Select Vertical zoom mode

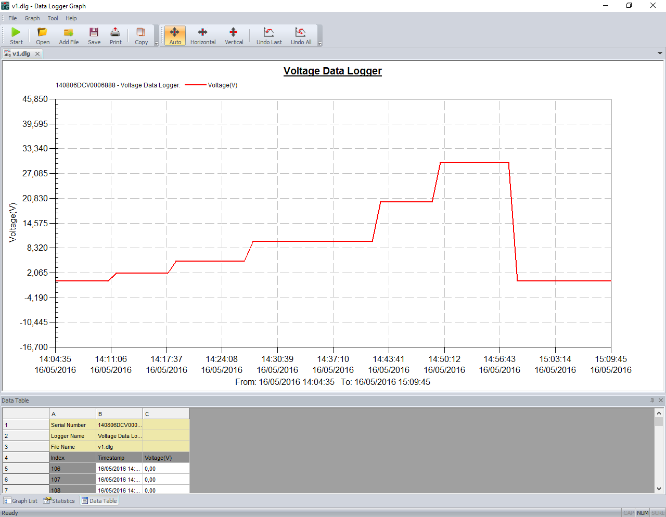(234, 35)
